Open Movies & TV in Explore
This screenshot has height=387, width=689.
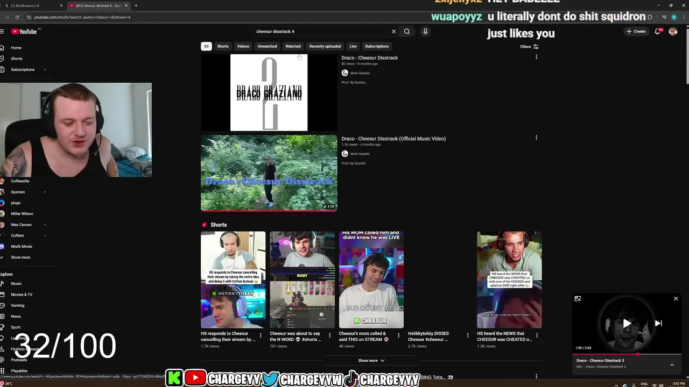(x=22, y=295)
